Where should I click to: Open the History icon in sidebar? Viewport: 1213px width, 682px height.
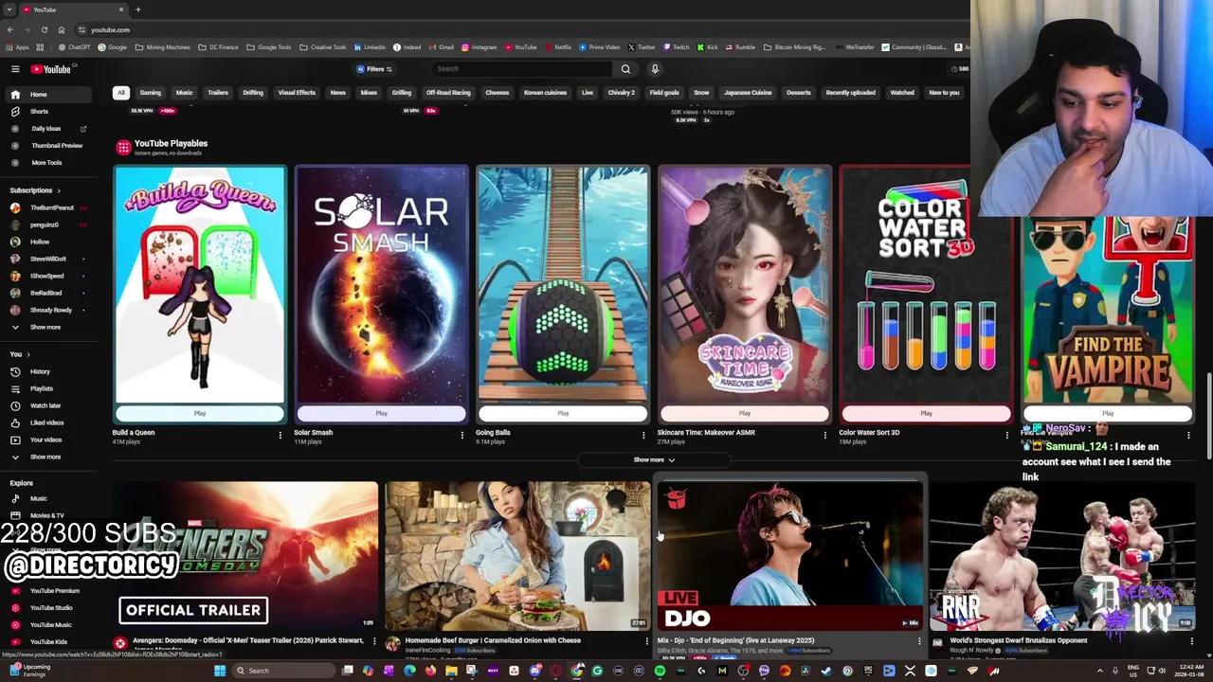(x=15, y=371)
